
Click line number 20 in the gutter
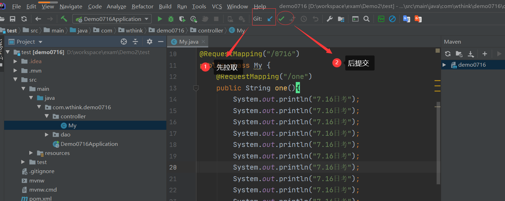point(173,167)
